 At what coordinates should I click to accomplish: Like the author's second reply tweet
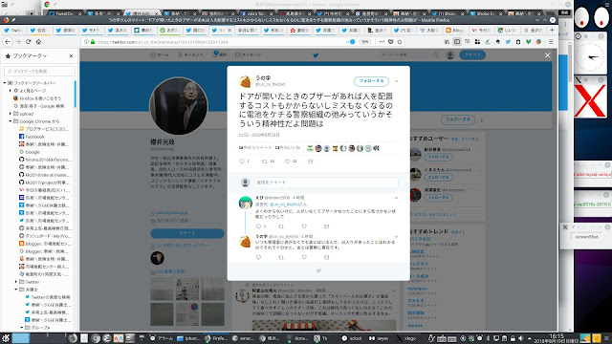coord(304,257)
